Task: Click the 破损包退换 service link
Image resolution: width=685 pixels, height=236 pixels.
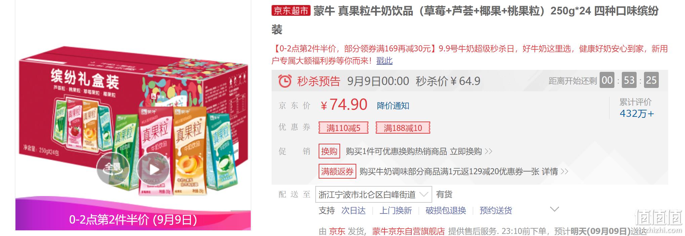Action: [446, 210]
